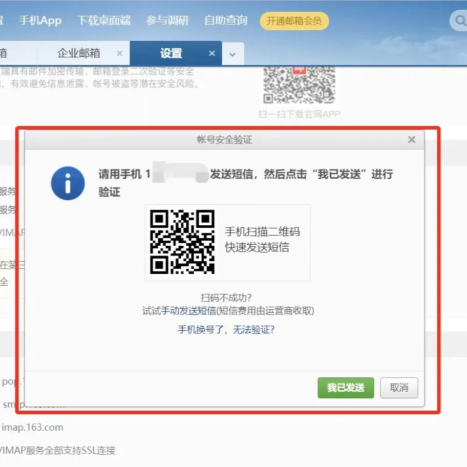Select the 设置 tab
Screen dimensions: 467x467
point(171,53)
